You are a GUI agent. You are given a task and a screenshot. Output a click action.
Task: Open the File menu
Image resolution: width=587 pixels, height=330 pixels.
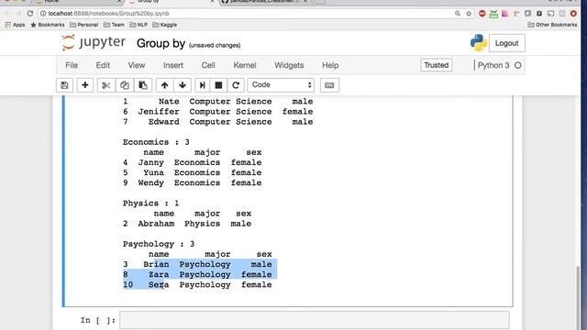[x=72, y=65]
